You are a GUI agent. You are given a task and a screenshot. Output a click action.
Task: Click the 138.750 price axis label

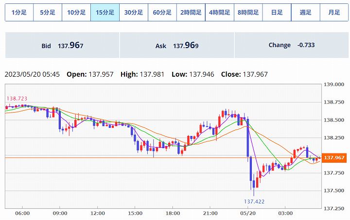point(334,102)
